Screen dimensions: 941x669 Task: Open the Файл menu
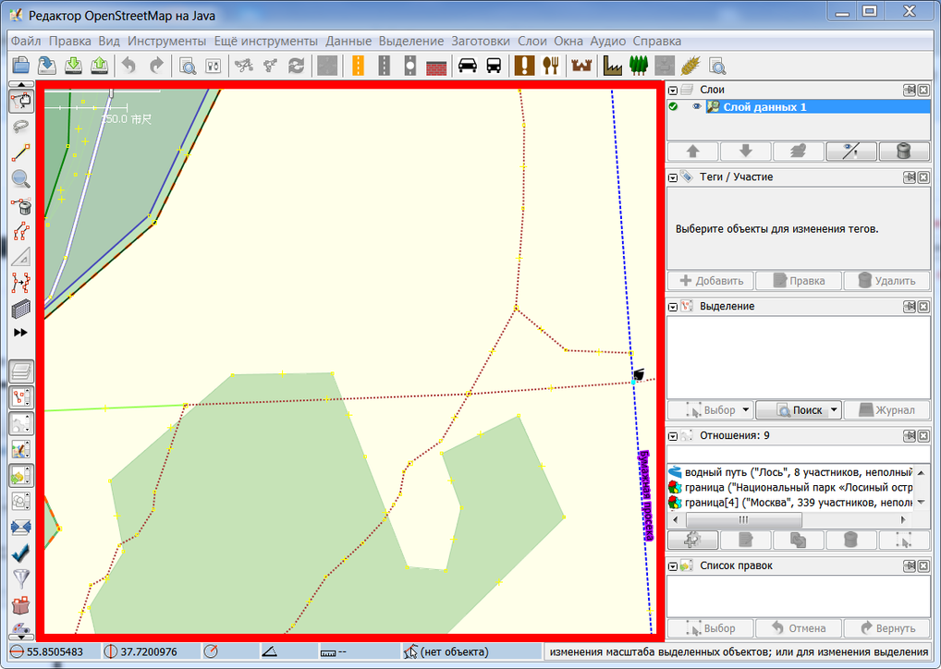pos(25,41)
